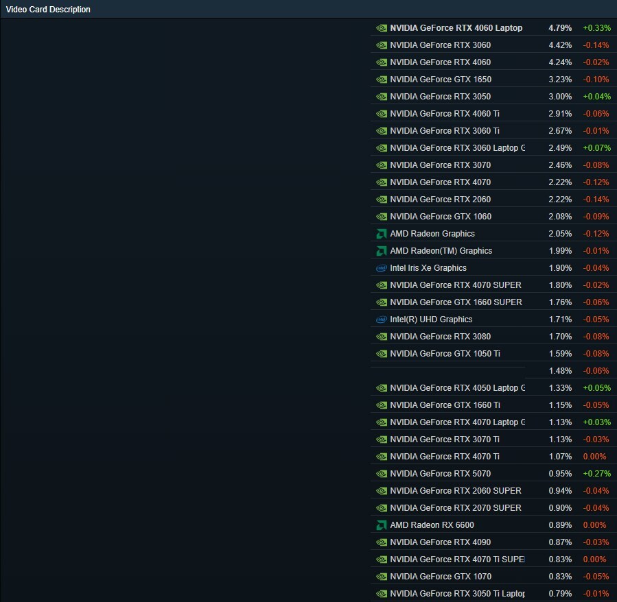The width and height of the screenshot is (617, 602).
Task: Click the "NVIDIA GeForce RTX 4070 Ti" name at 1.07%
Action: tap(445, 457)
